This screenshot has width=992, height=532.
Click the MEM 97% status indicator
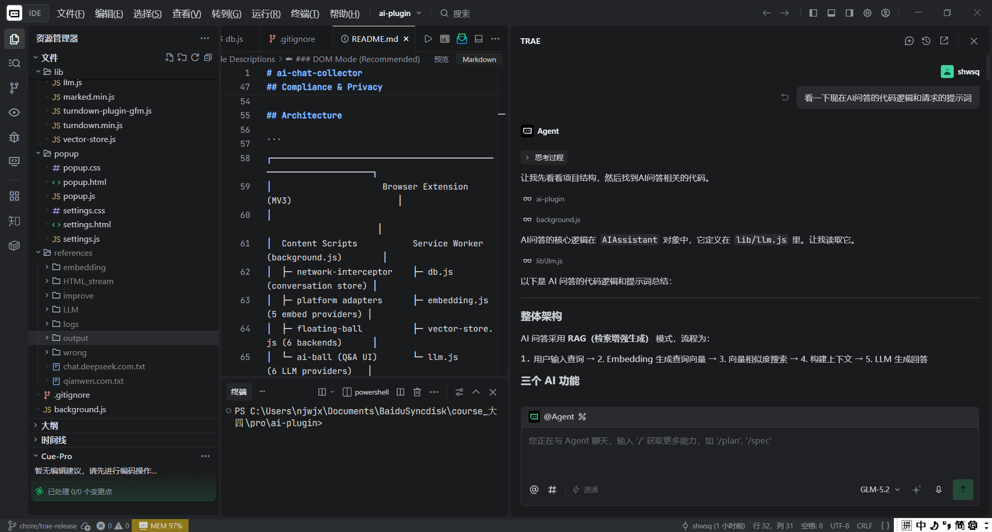click(161, 526)
